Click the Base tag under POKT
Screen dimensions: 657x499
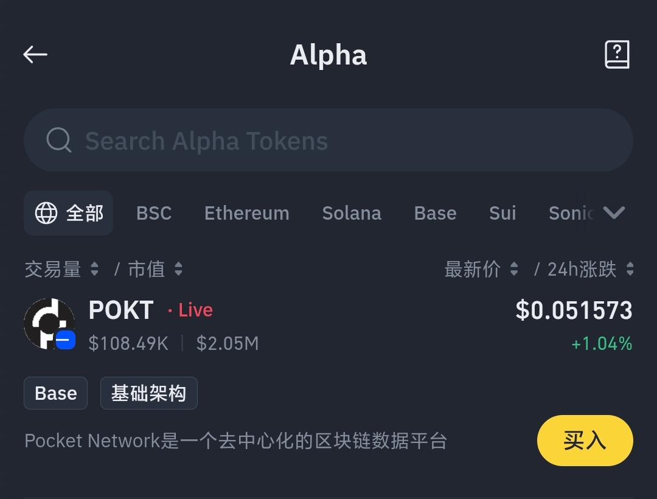[x=56, y=393]
